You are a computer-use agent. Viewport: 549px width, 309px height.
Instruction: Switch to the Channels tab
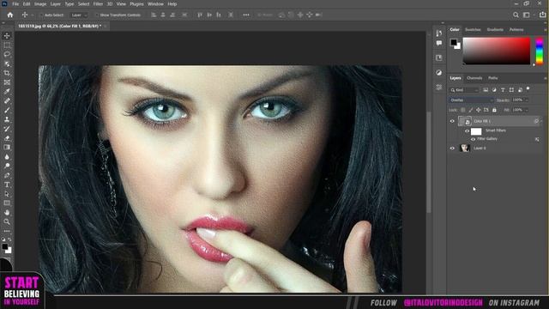point(474,78)
